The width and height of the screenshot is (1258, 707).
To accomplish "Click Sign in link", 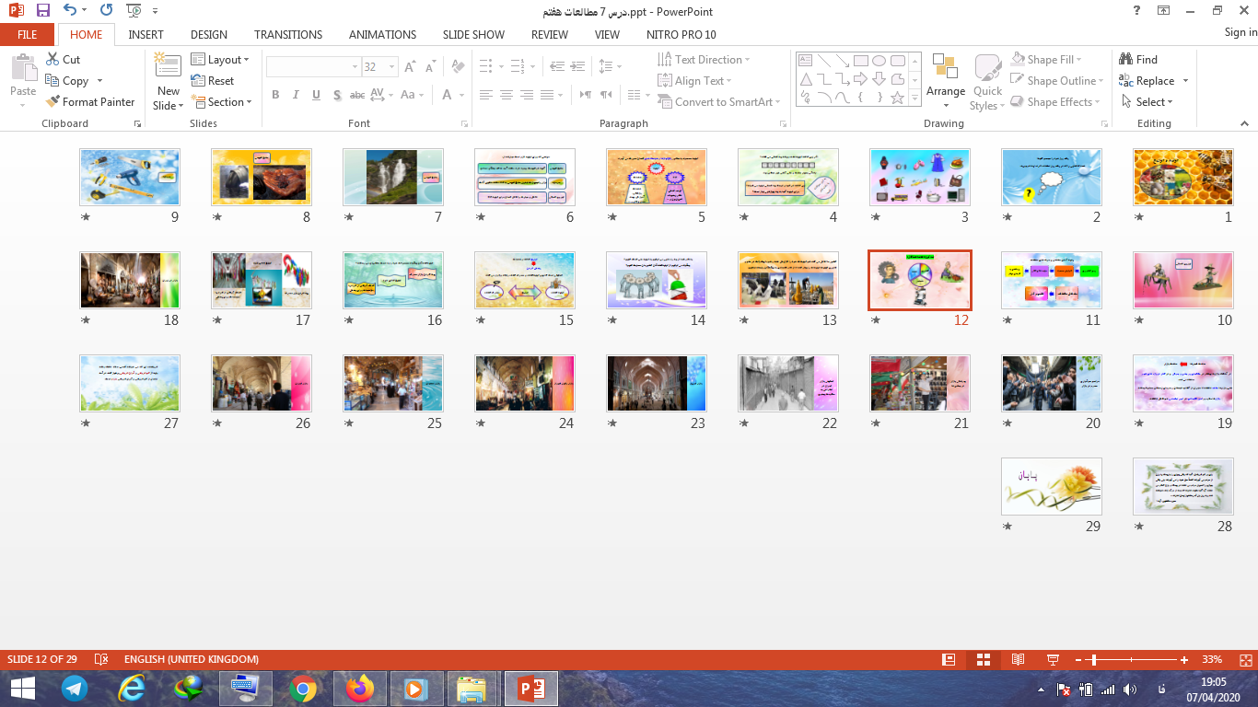I will (1241, 32).
